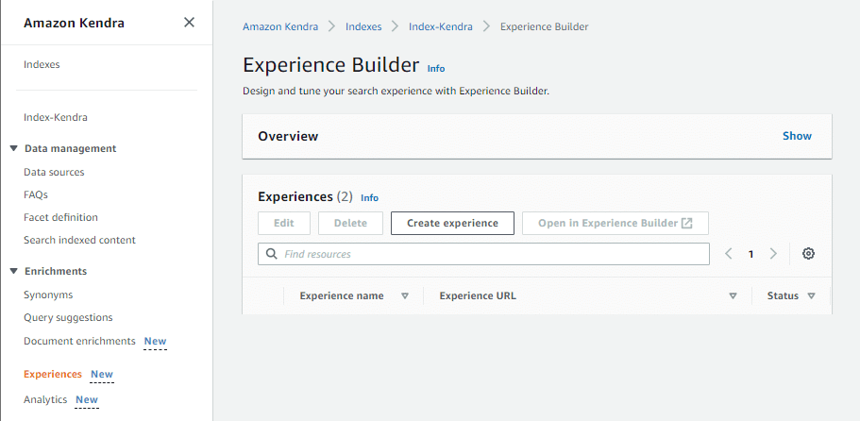The width and height of the screenshot is (860, 421).
Task: Click the Experience URL column header
Action: [478, 296]
